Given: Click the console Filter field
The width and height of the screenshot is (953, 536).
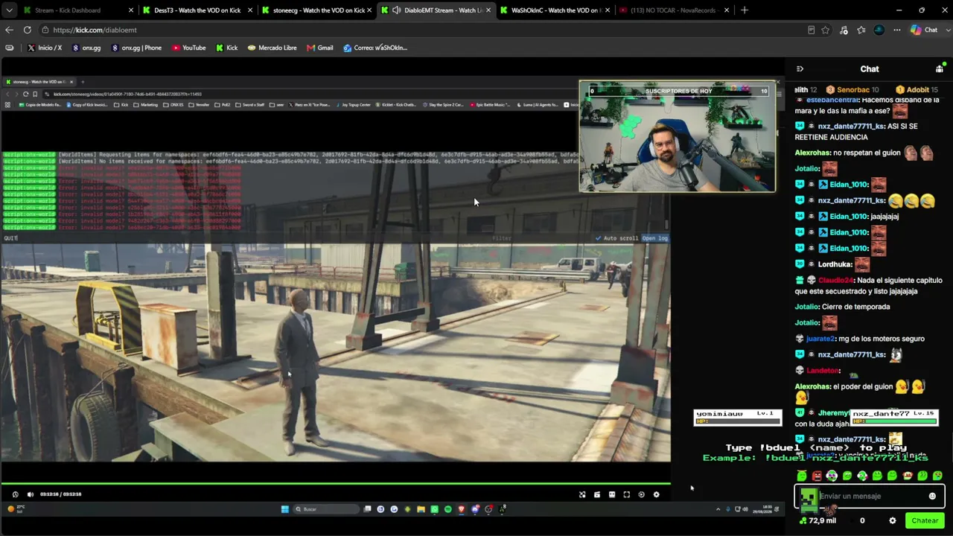Looking at the screenshot, I should [x=502, y=238].
